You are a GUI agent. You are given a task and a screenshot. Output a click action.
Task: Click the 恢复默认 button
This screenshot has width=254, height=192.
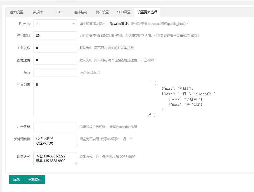35,179
